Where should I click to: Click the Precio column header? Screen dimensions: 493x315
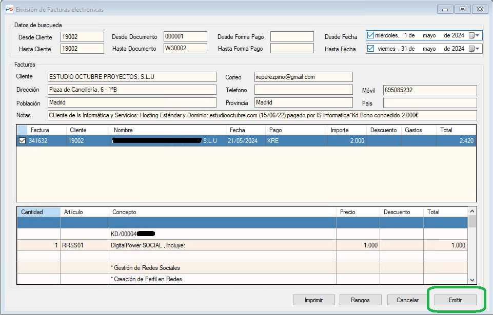(x=358, y=212)
